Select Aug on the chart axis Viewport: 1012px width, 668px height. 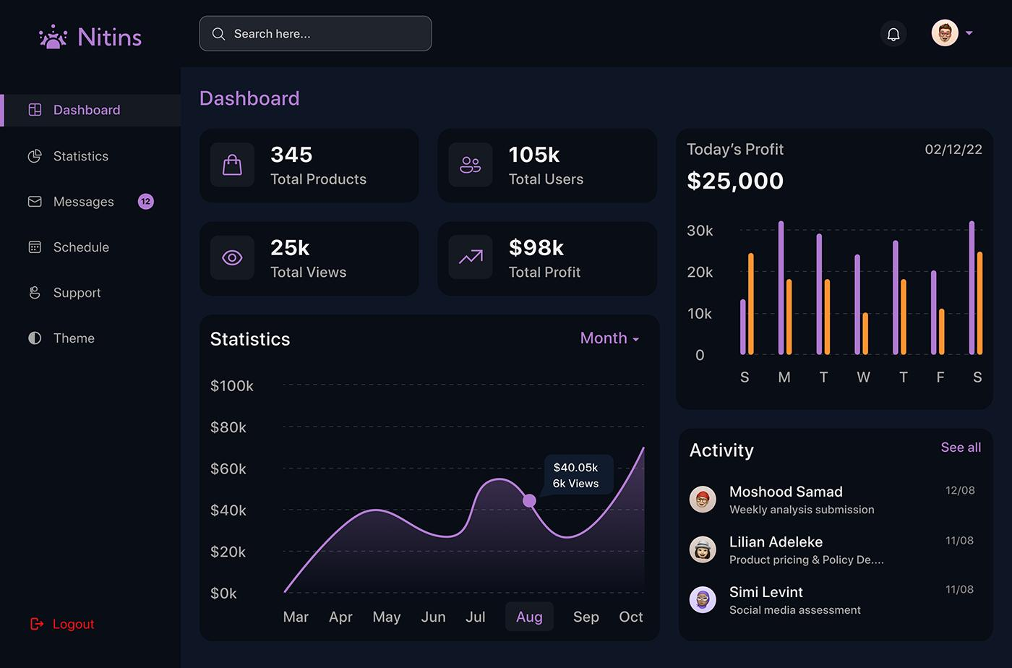[x=529, y=617]
